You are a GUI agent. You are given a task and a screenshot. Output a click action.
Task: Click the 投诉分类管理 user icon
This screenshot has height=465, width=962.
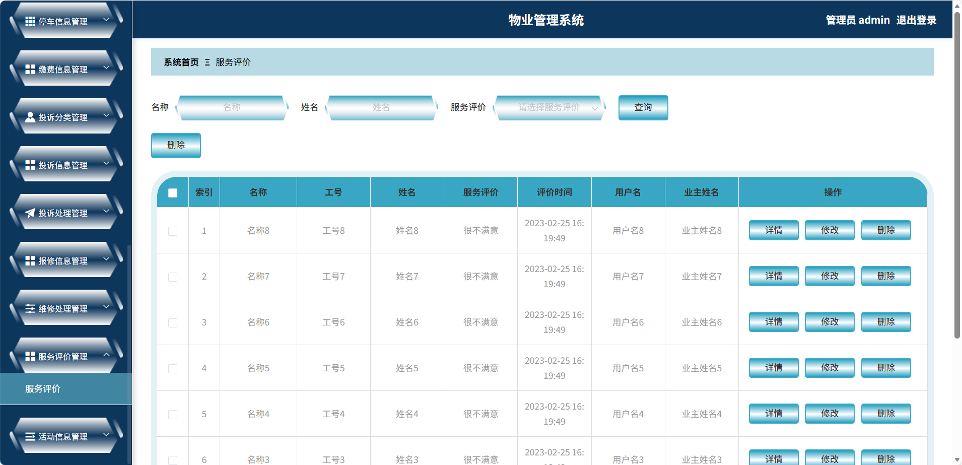coord(30,117)
